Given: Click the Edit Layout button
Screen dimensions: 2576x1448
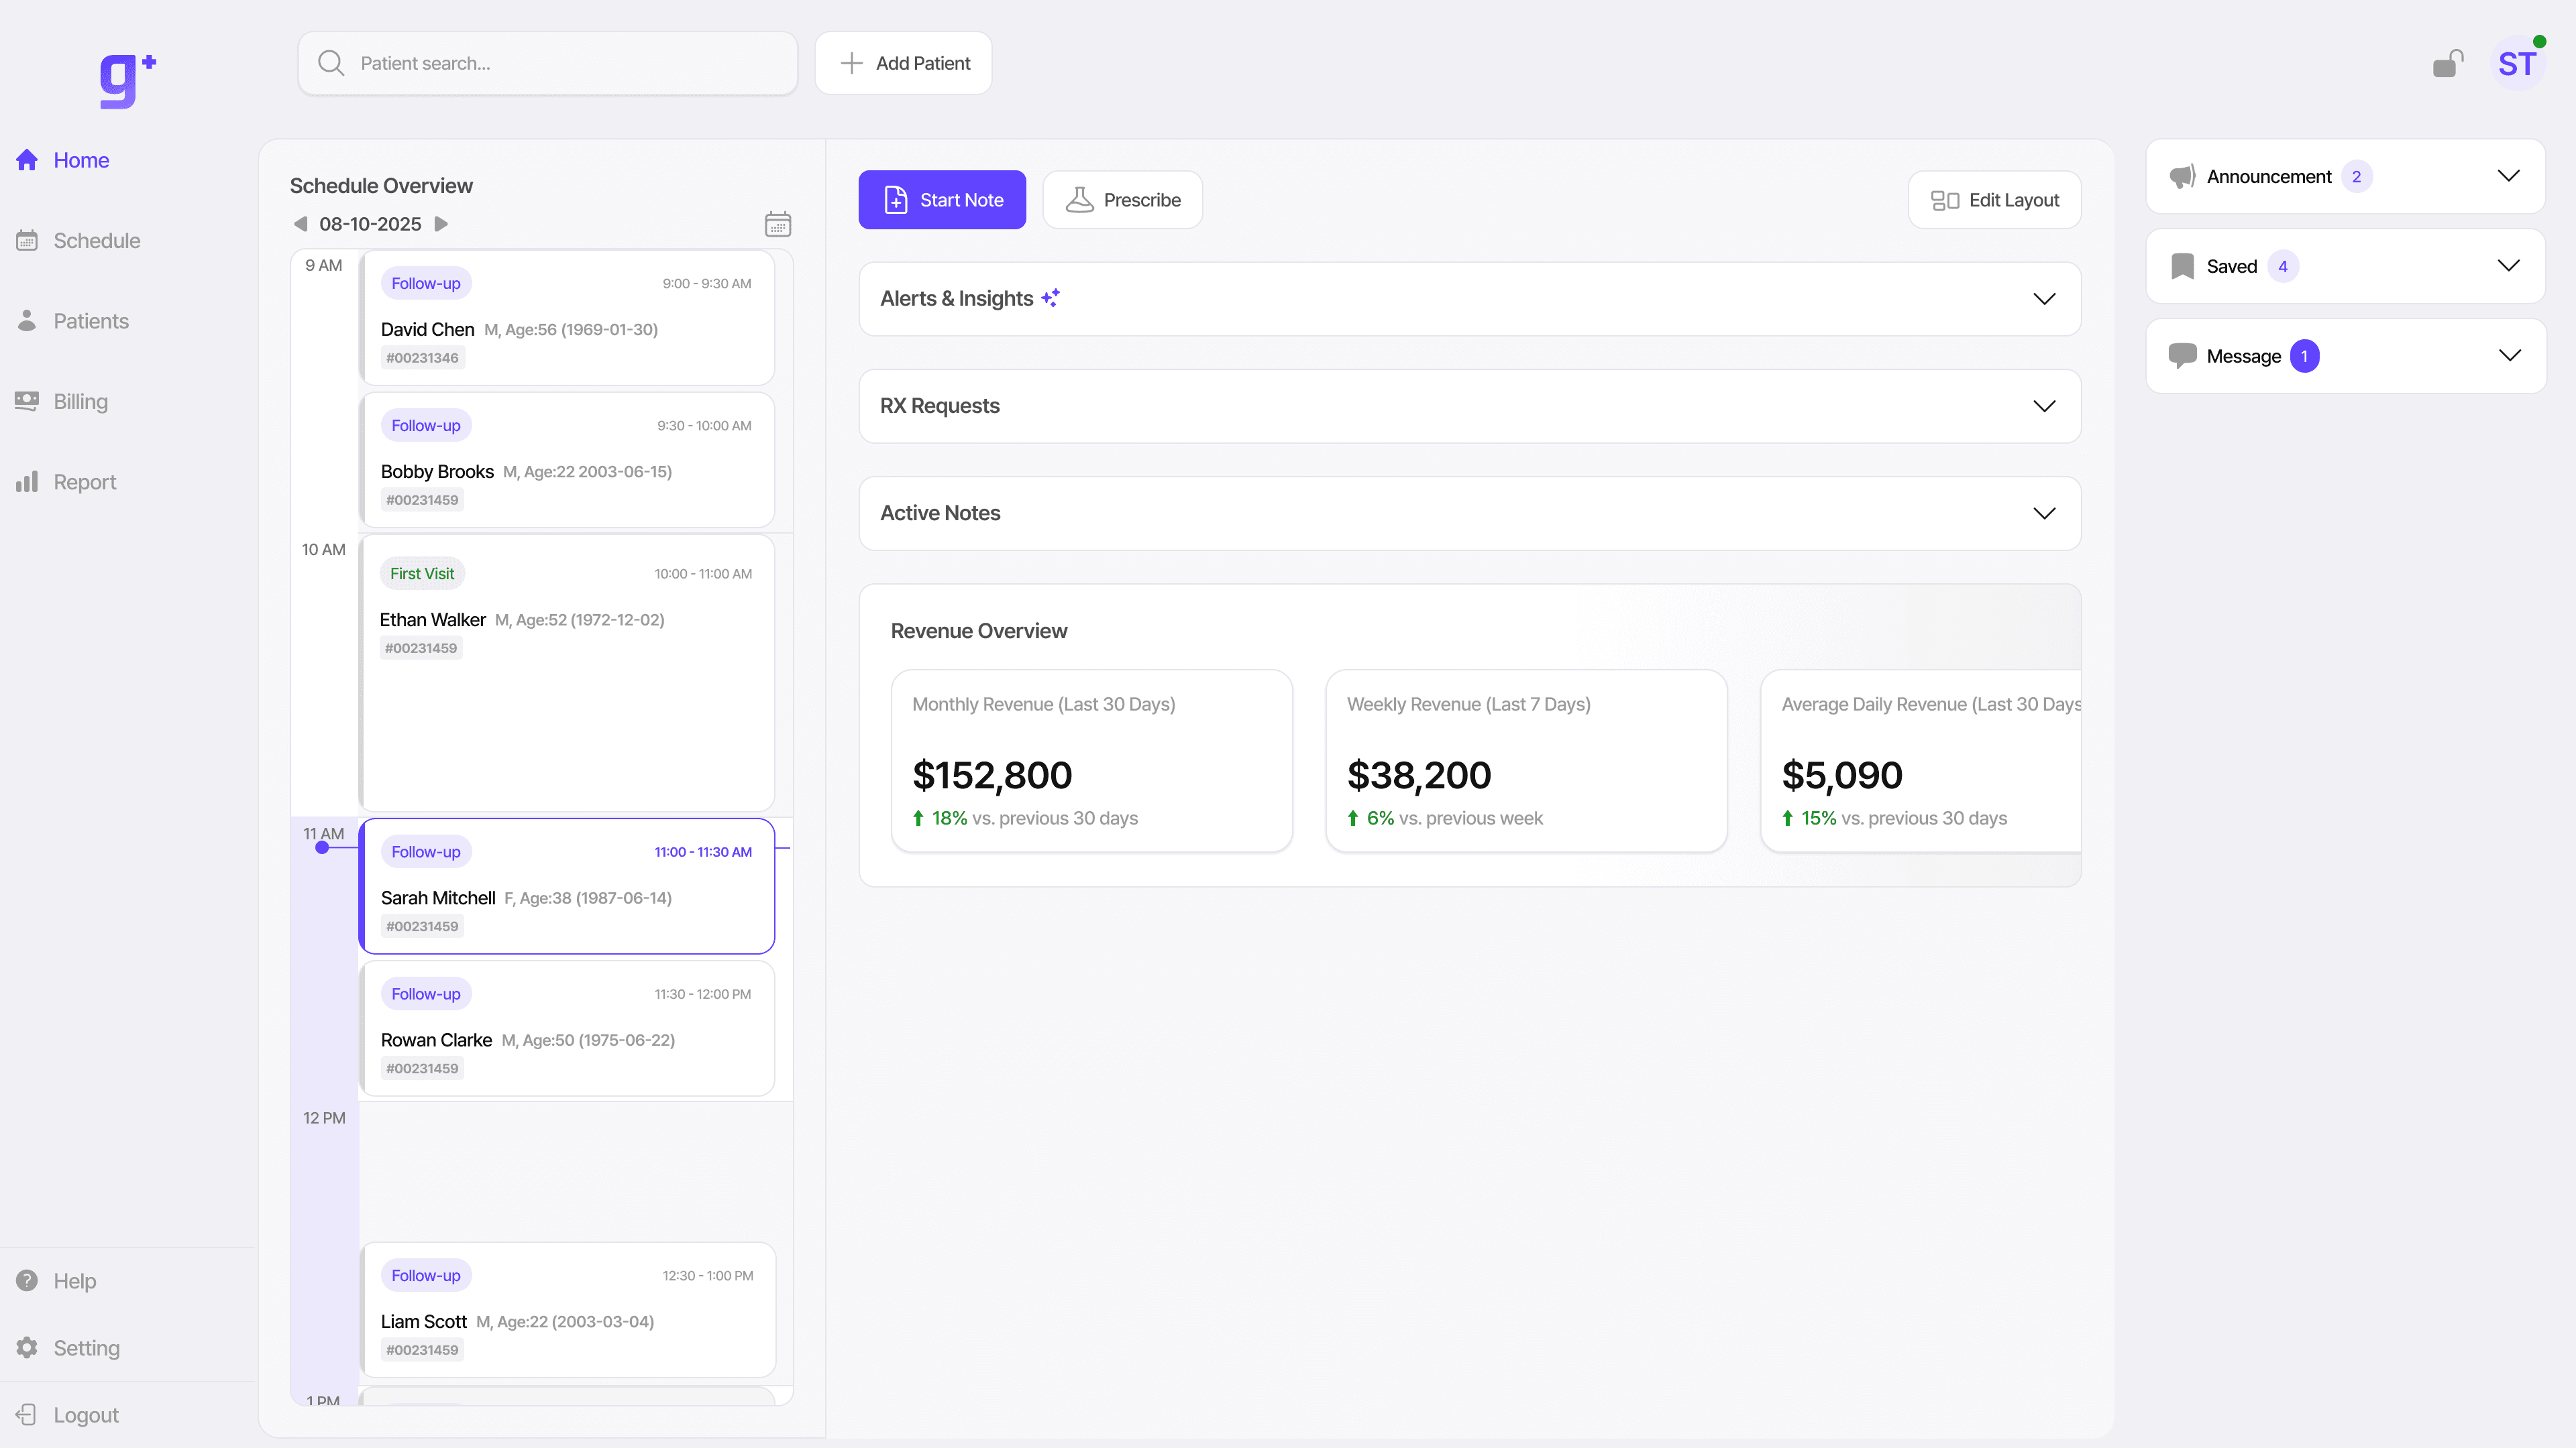Looking at the screenshot, I should (1994, 200).
